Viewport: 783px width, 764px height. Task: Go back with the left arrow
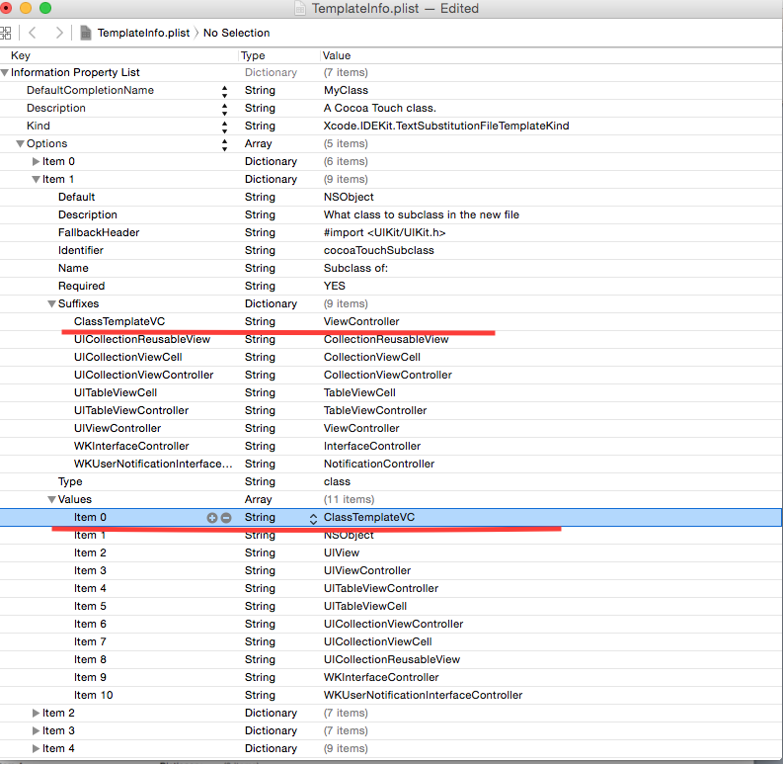(33, 33)
